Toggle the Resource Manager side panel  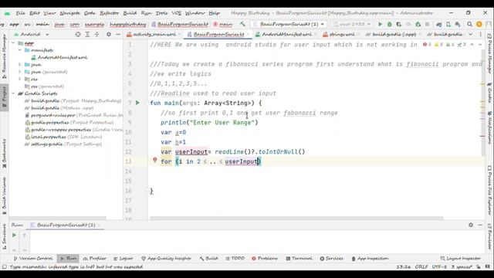[4, 56]
